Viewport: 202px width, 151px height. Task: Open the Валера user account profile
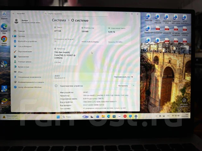click(27, 21)
